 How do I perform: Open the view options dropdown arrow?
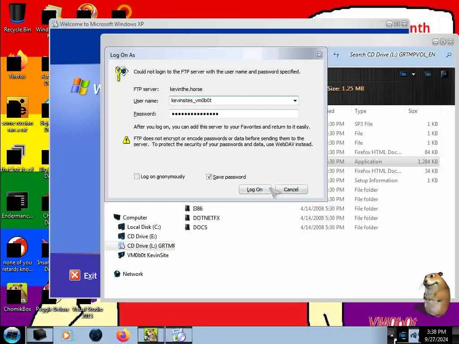click(413, 74)
